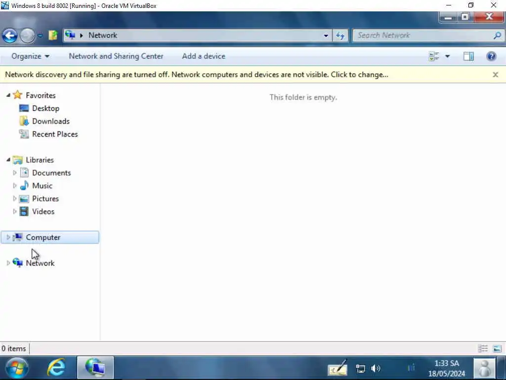Image resolution: width=506 pixels, height=380 pixels.
Task: Collapse the Favorites group
Action: (x=8, y=95)
